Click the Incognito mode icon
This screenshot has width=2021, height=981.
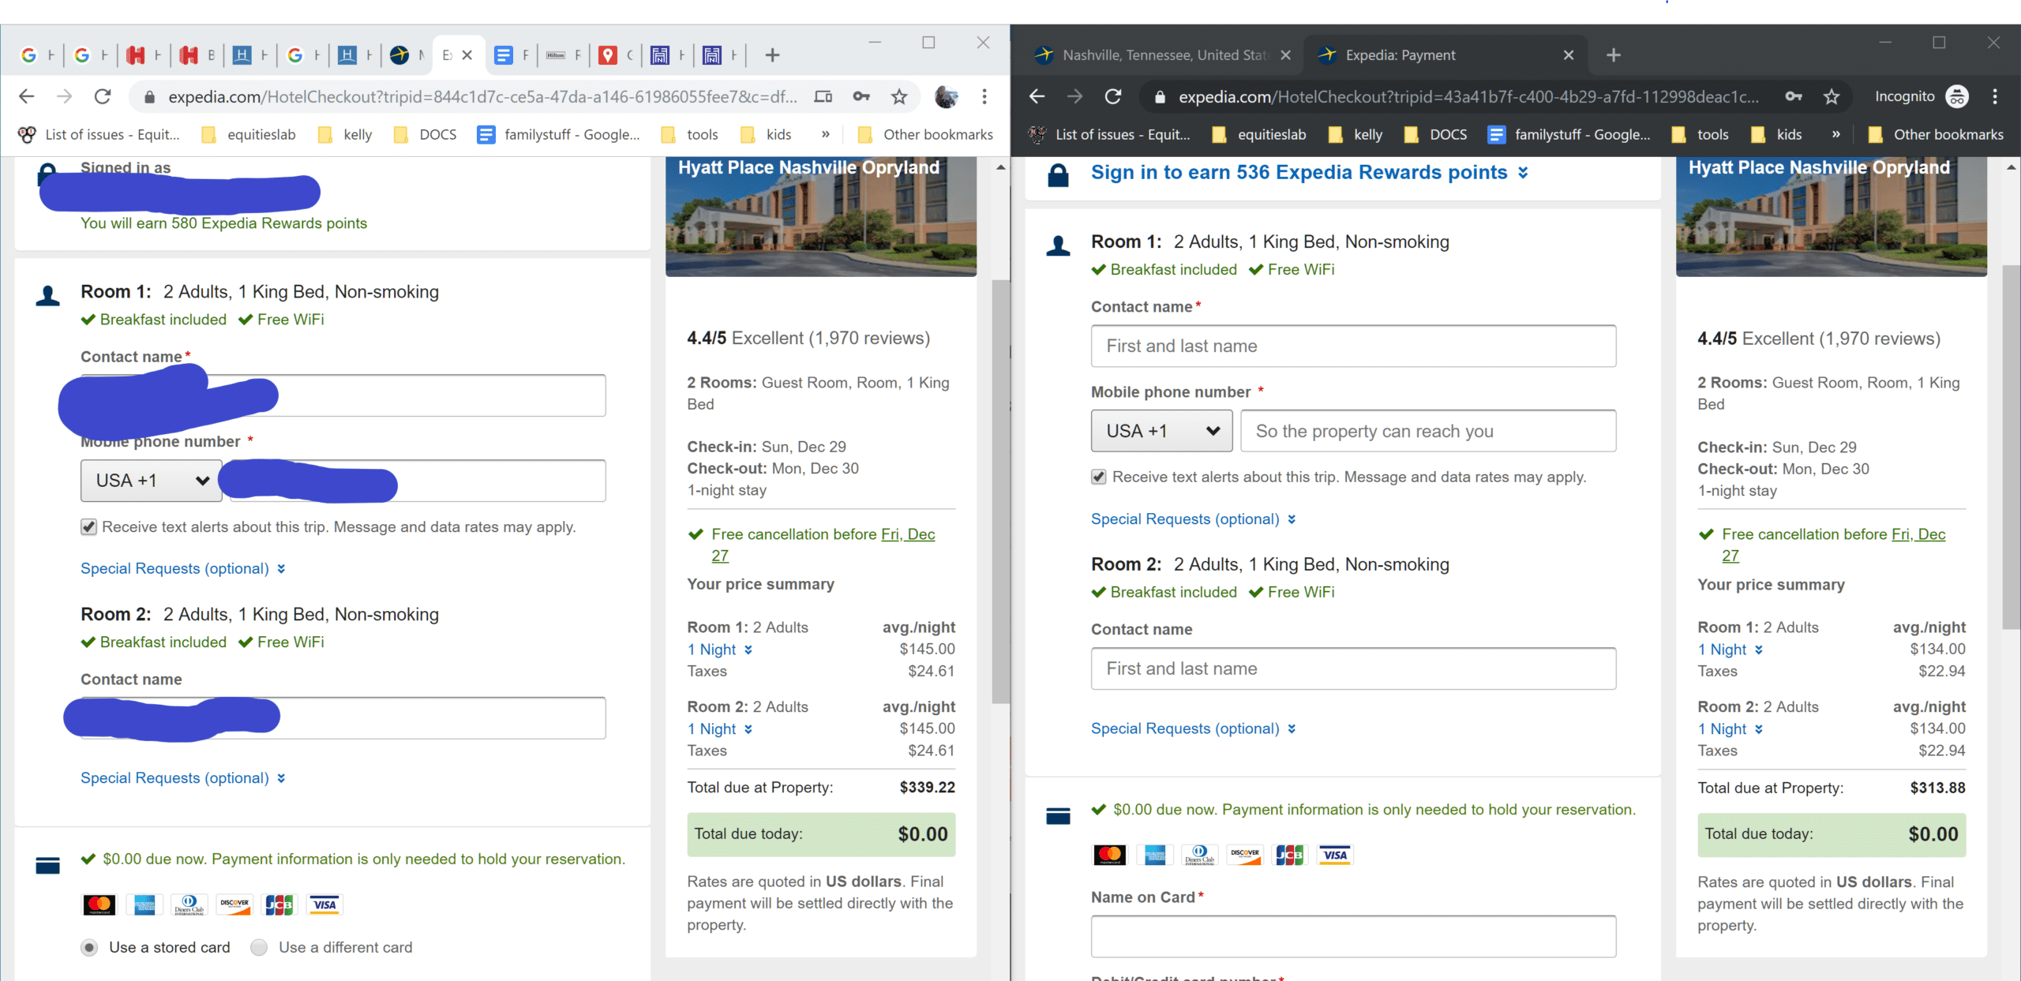pyautogui.click(x=1957, y=96)
